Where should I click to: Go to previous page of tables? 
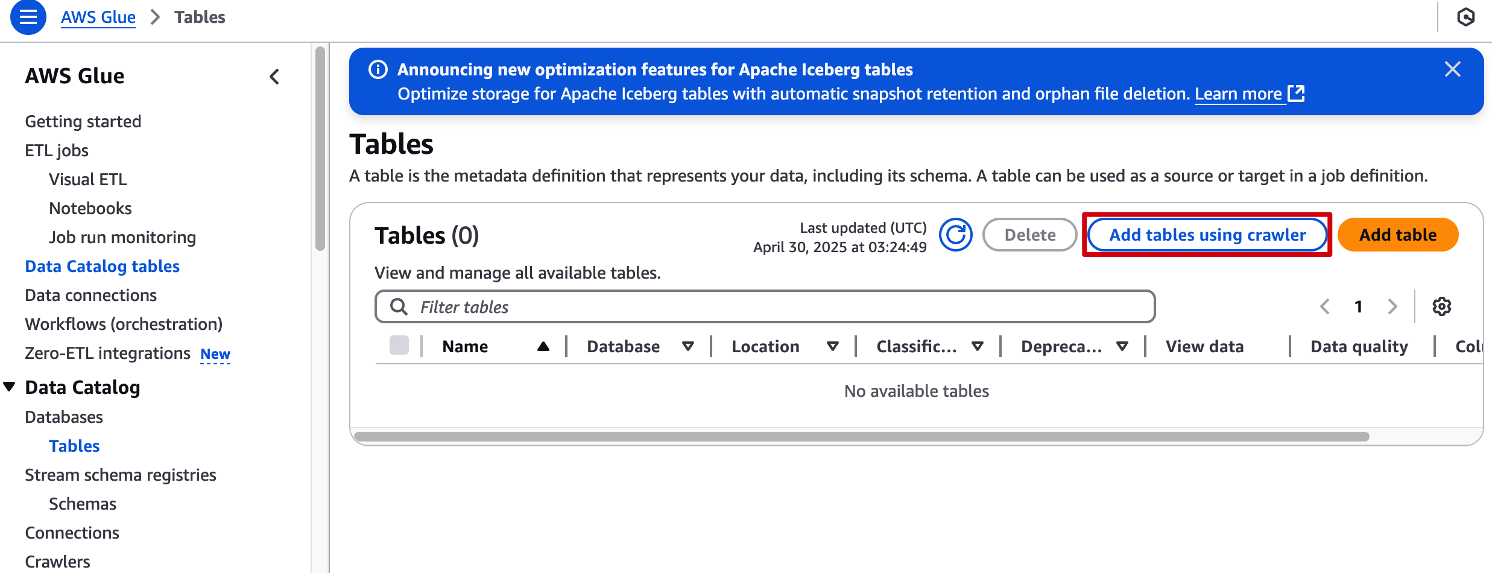coord(1325,306)
